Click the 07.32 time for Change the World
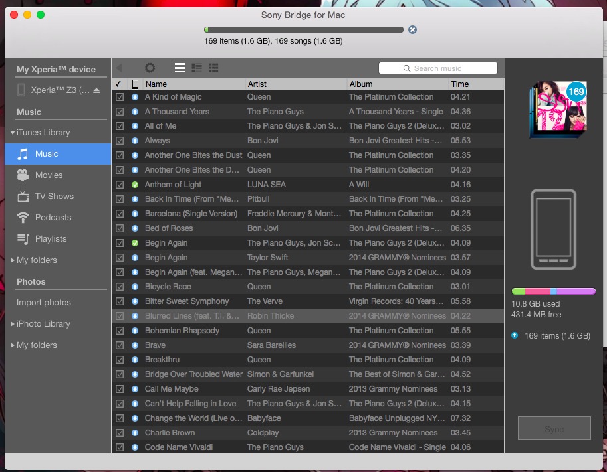607x472 pixels. [x=461, y=418]
